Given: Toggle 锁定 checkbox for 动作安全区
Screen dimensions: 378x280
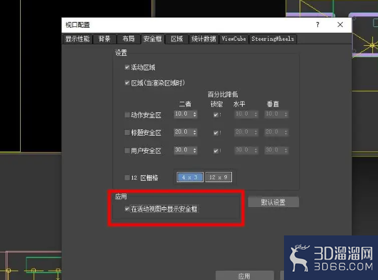Looking at the screenshot, I should (216, 115).
